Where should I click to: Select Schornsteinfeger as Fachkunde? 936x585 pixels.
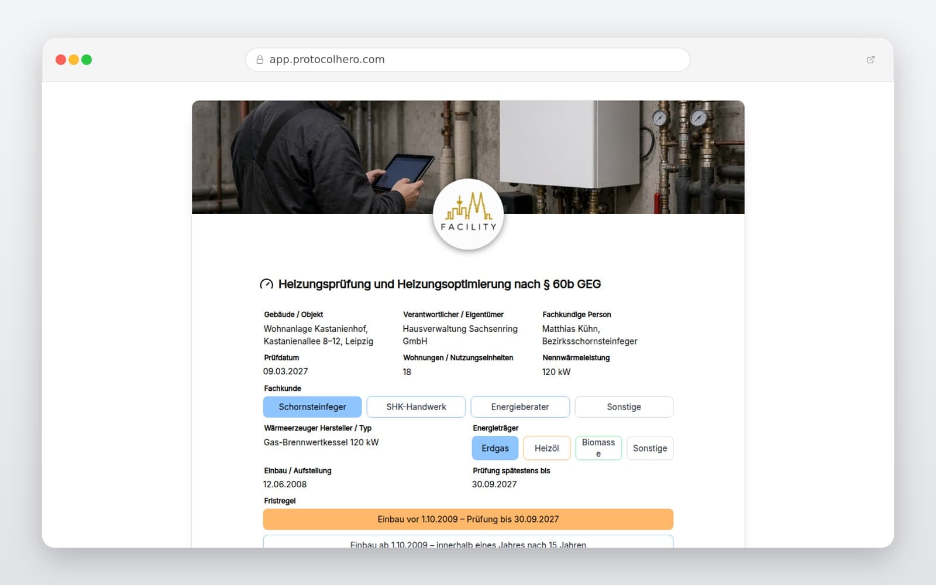click(x=312, y=407)
